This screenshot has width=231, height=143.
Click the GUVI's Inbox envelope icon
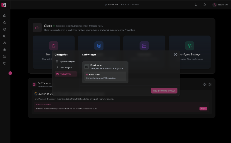coord(34,85)
